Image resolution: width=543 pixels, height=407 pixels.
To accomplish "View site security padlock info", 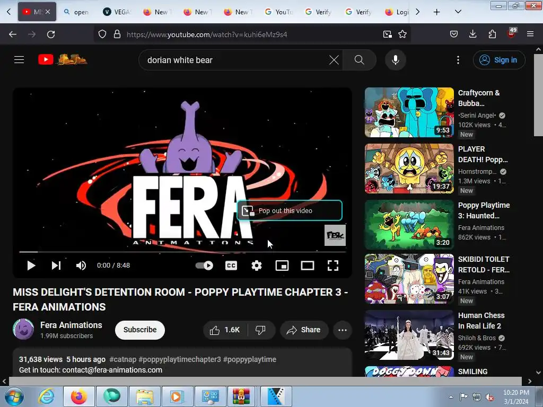I will pos(117,34).
